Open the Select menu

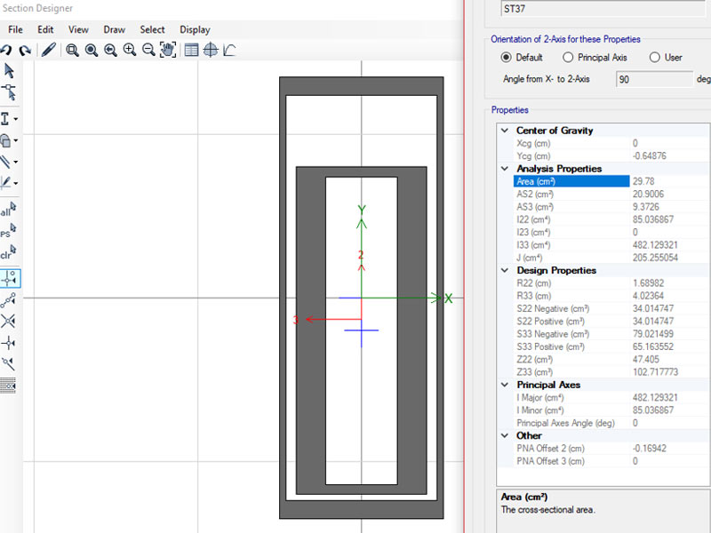pyautogui.click(x=152, y=29)
